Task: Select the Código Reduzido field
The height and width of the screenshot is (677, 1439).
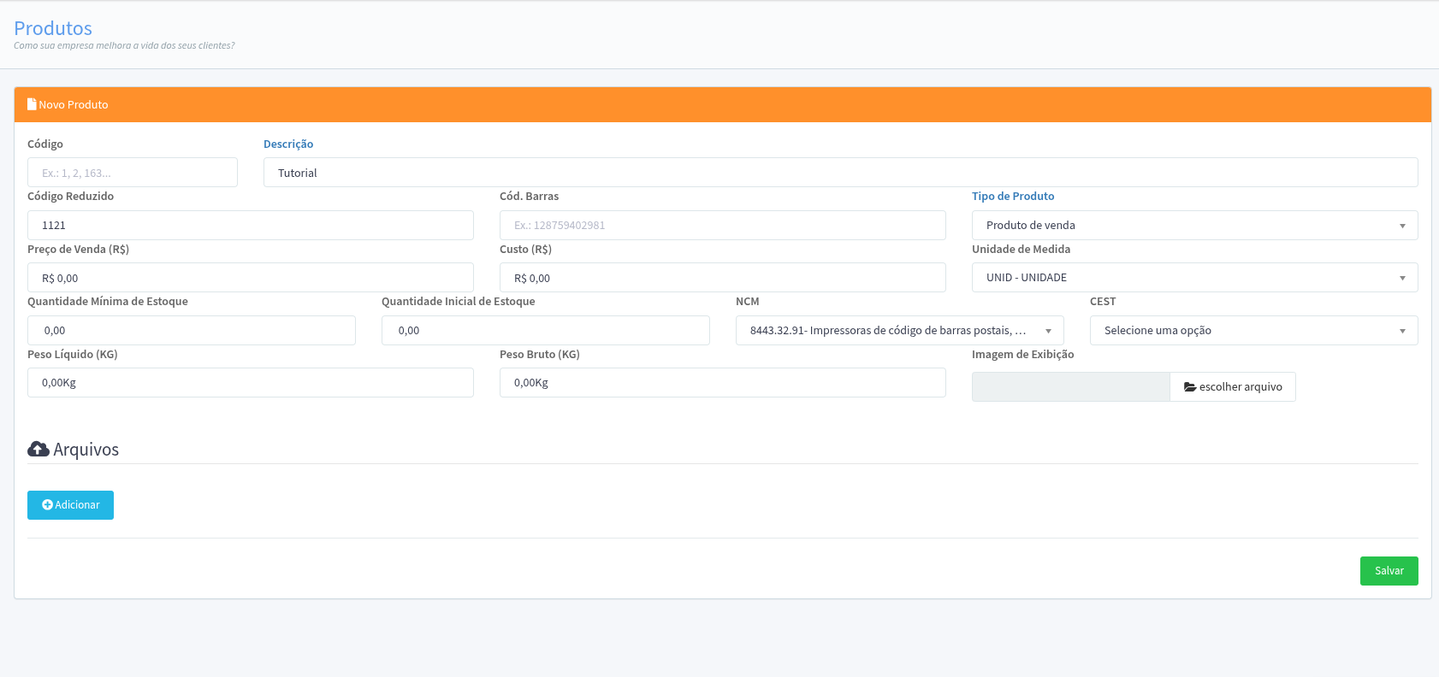Action: click(x=250, y=226)
